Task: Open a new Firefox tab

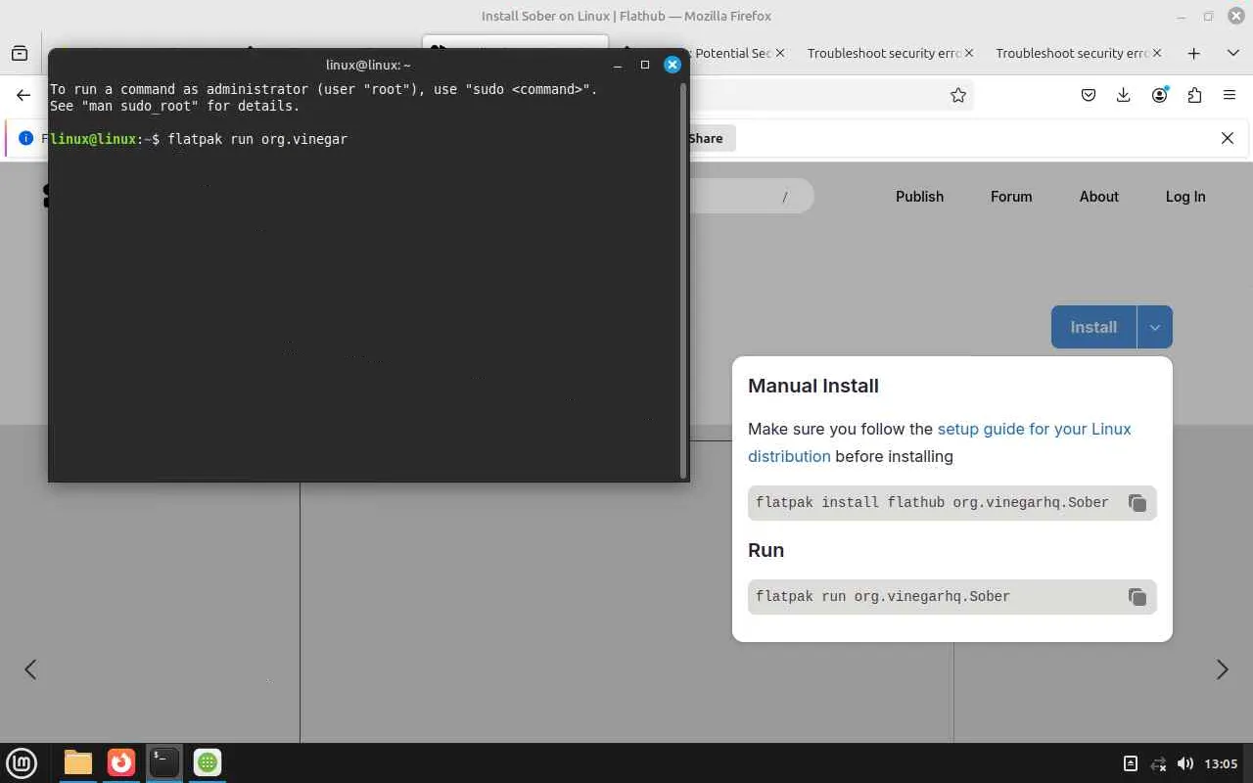Action: pos(1193,53)
